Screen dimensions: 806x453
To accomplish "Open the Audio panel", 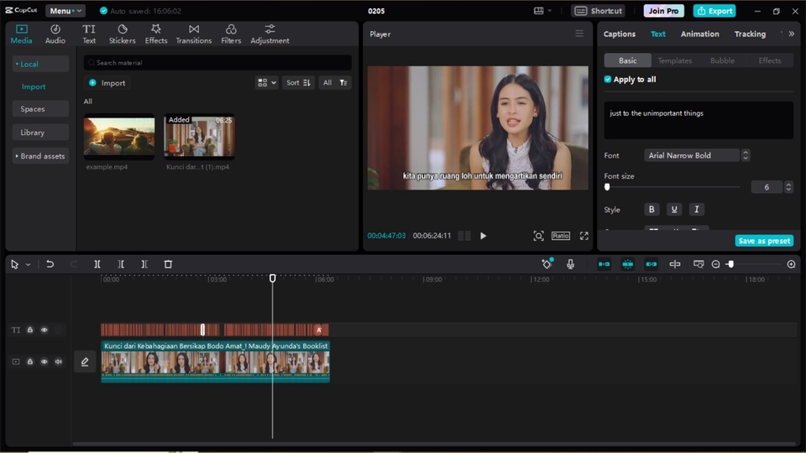I will pos(55,34).
